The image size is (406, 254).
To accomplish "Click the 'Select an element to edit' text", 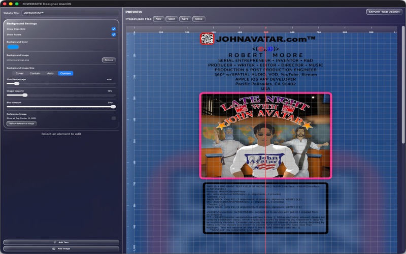I will tap(61, 134).
